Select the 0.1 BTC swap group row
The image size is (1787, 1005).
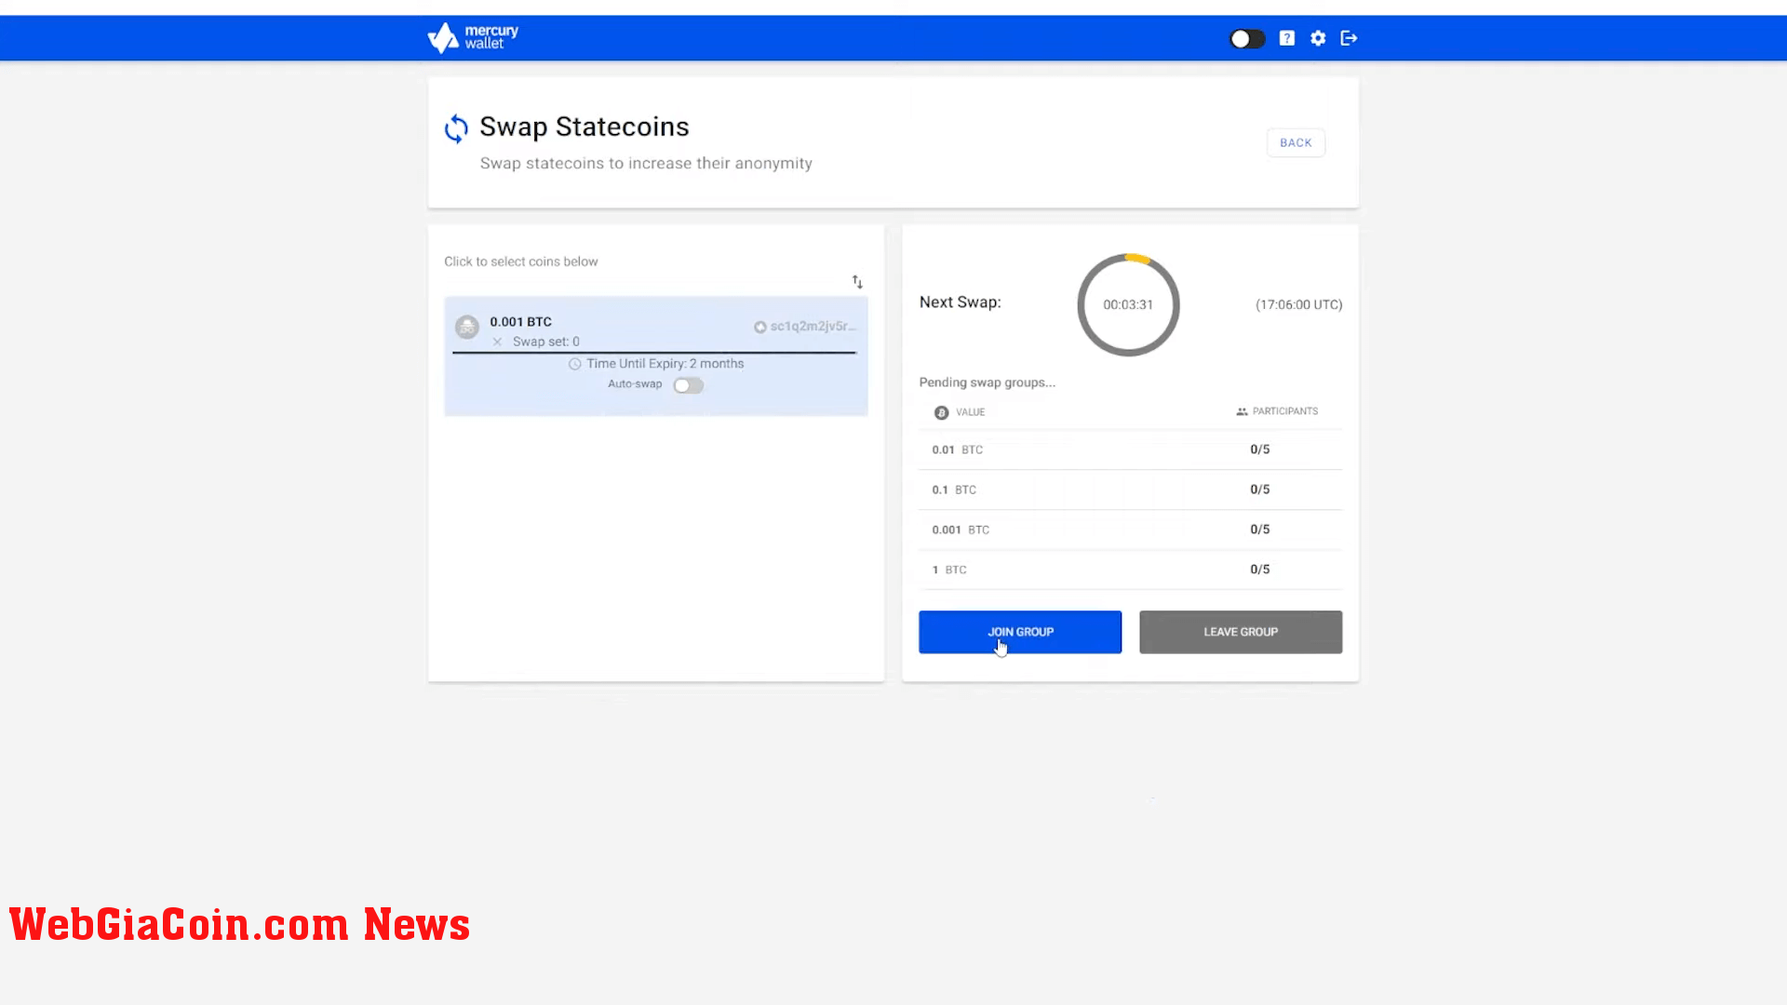coord(1130,489)
